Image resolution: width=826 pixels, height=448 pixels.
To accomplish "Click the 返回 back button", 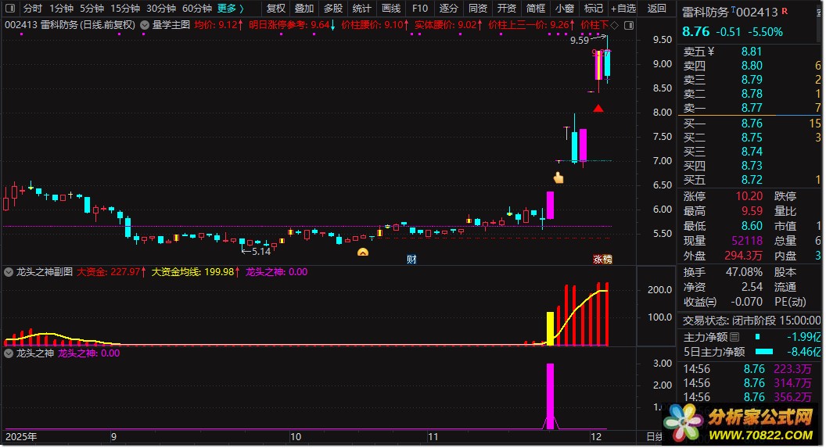I will [657, 8].
